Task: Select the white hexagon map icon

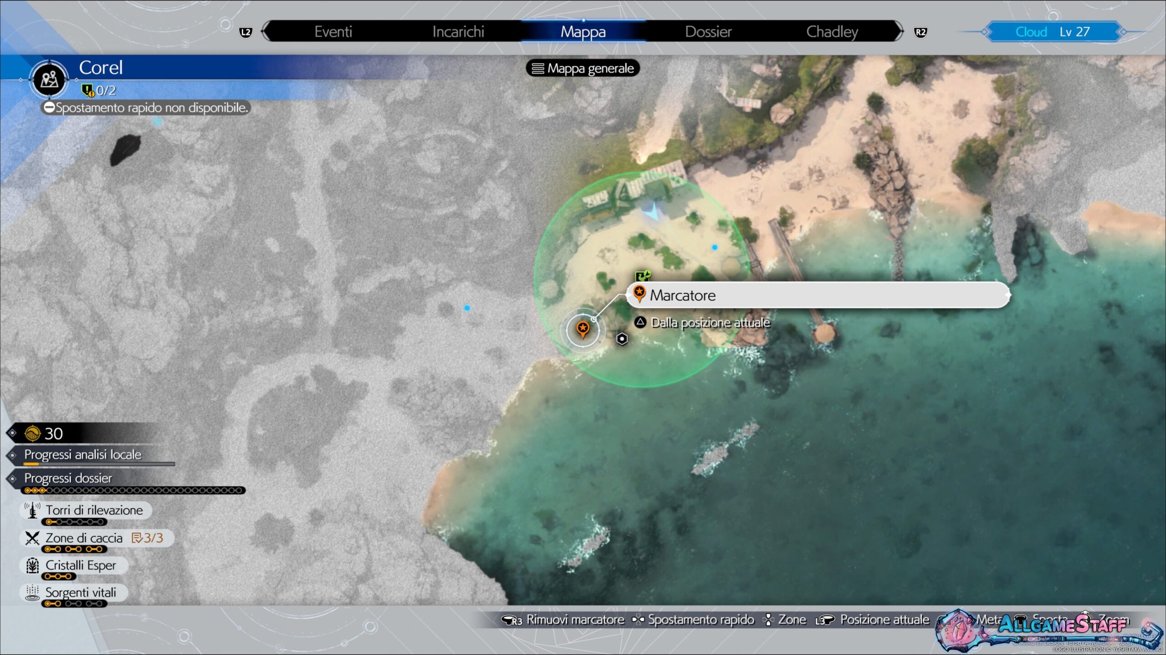Action: tap(622, 339)
